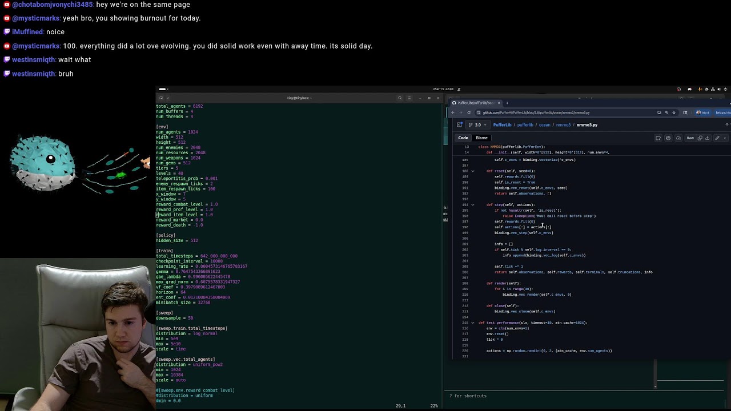Click the minibatch_size = 32768 line

(x=183, y=303)
